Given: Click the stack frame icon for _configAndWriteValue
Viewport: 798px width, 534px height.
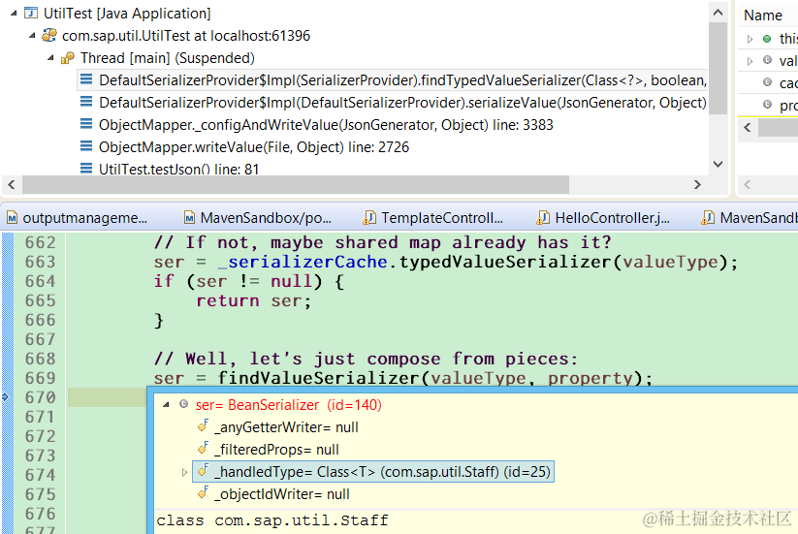Looking at the screenshot, I should (86, 125).
